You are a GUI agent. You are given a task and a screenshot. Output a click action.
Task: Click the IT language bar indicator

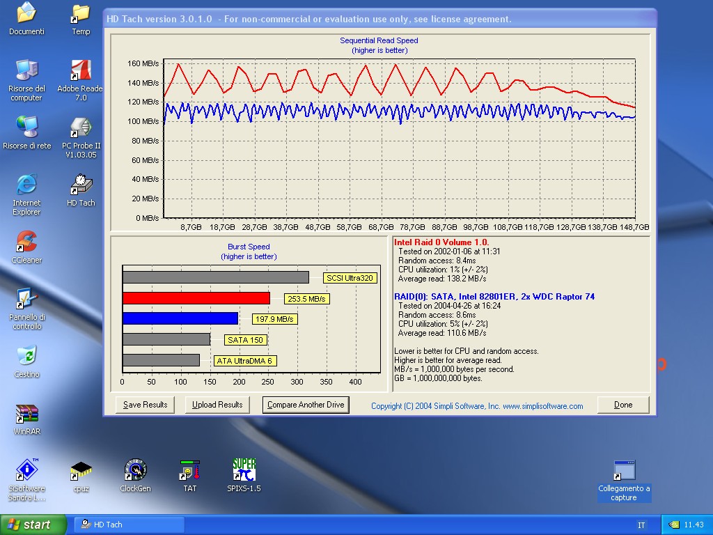pyautogui.click(x=641, y=525)
